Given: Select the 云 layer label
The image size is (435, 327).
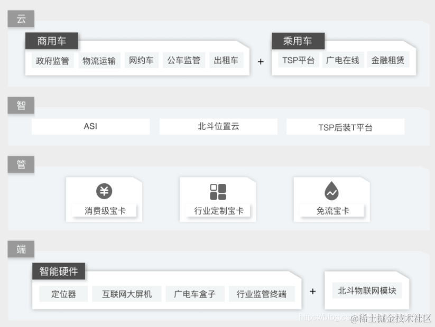Looking at the screenshot, I should point(21,18).
